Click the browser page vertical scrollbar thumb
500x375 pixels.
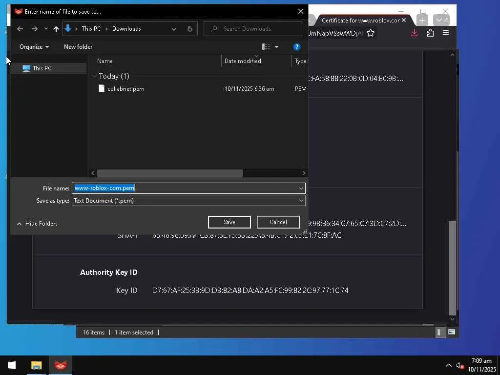(x=452, y=268)
